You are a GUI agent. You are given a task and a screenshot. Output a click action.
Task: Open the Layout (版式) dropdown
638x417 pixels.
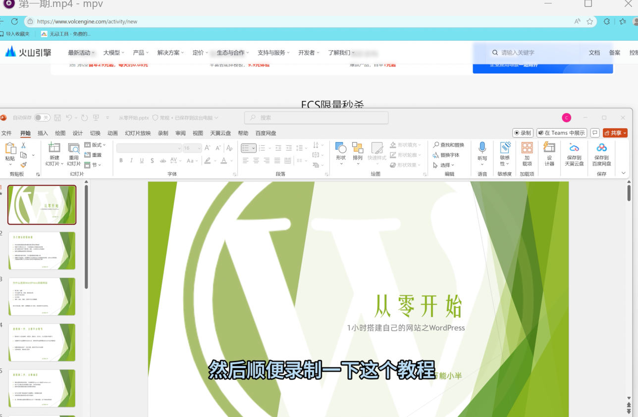[95, 145]
